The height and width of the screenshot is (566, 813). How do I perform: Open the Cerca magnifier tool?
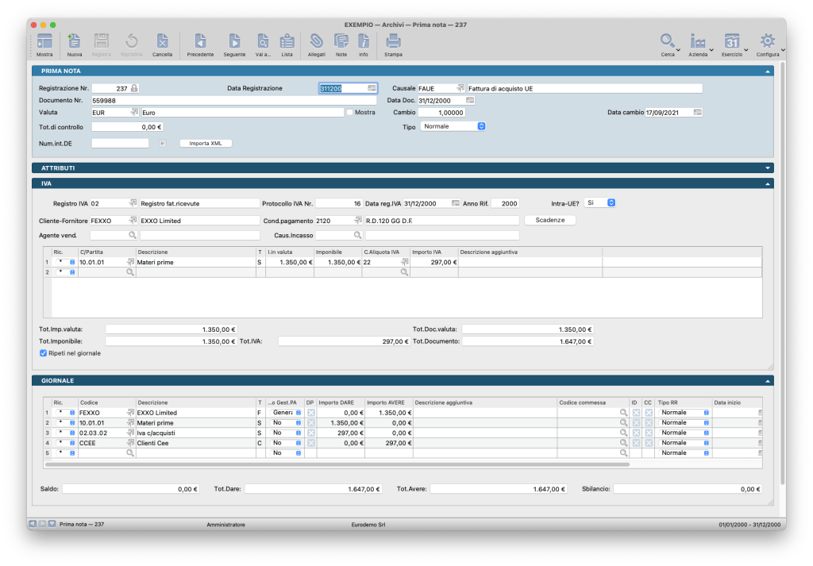(668, 42)
